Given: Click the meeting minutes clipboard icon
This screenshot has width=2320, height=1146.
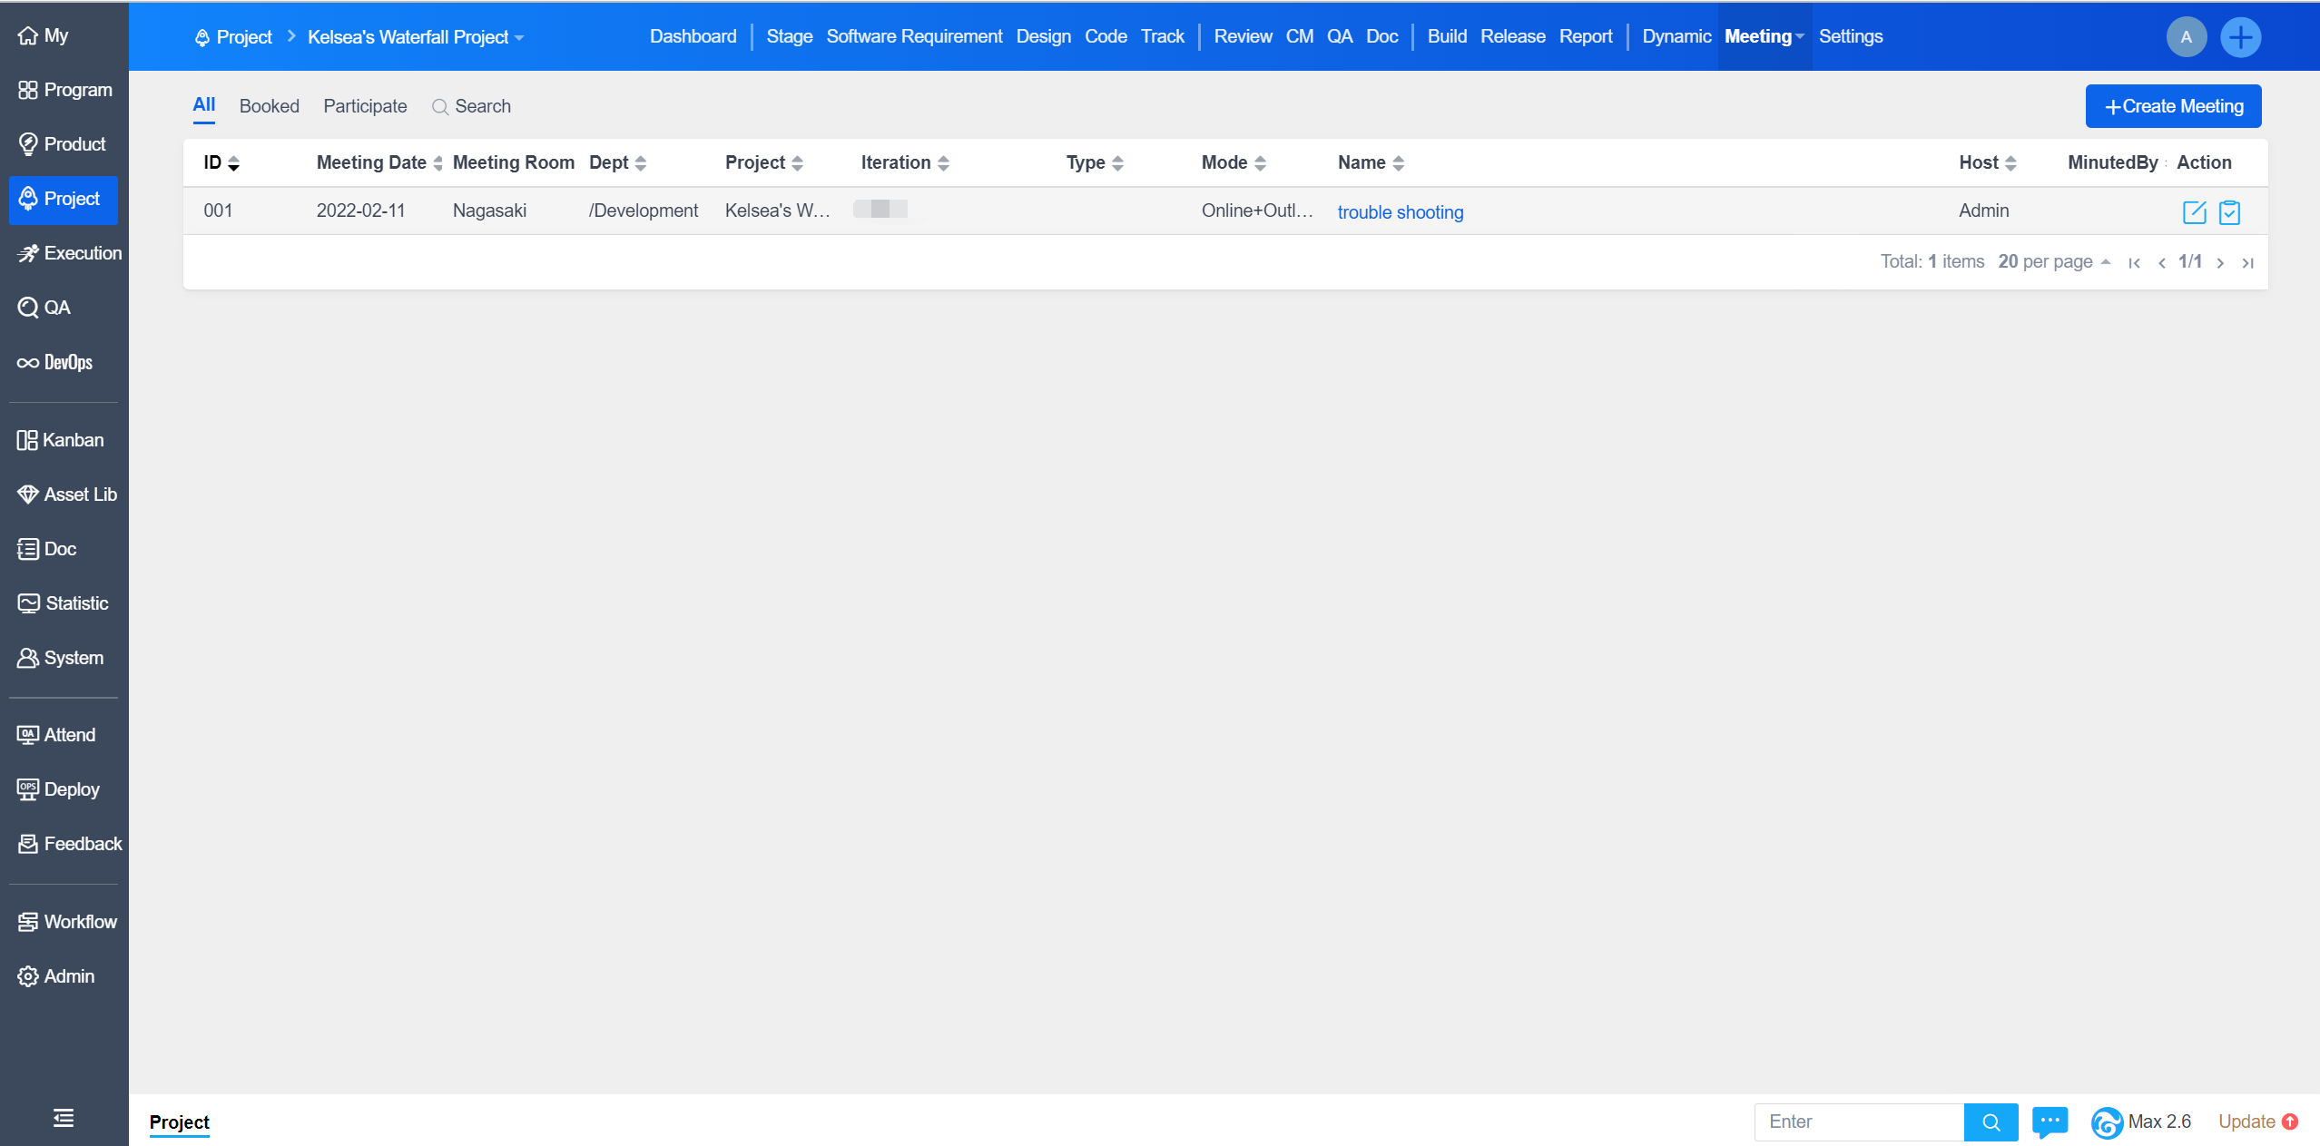Looking at the screenshot, I should [x=2229, y=212].
